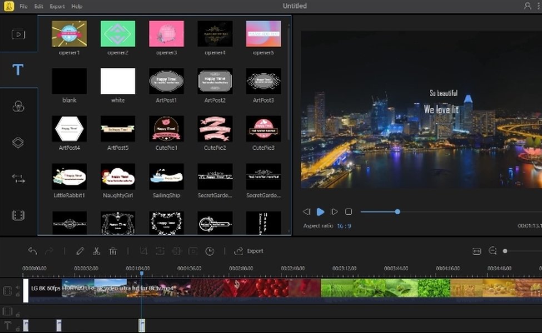
Task: Select the opener4 text template
Action: click(215, 34)
